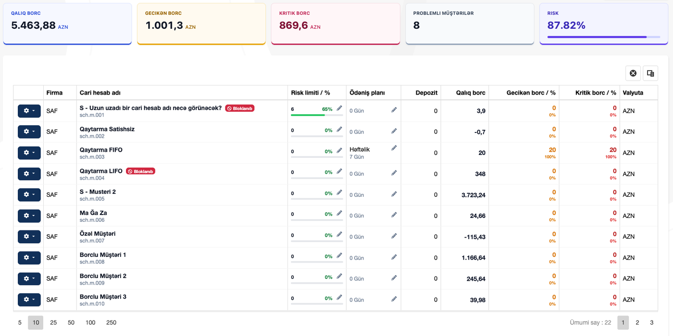673x336 pixels.
Task: Select the Bloklanıb badge on Qaytarma LIFO
Action: point(140,171)
